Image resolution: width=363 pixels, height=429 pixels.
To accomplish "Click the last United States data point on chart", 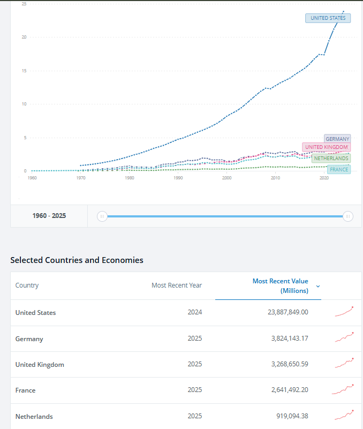I will [x=344, y=11].
